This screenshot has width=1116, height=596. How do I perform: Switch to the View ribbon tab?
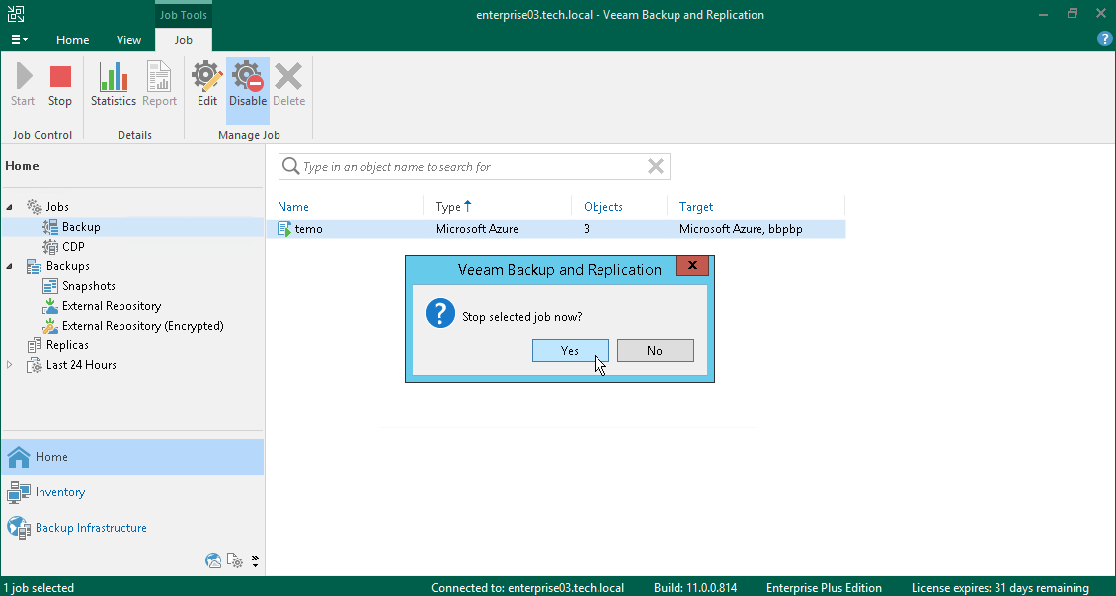(x=128, y=39)
